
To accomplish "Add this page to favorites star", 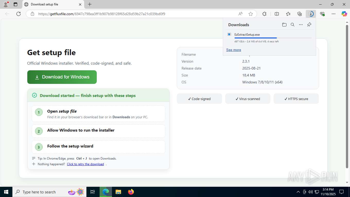I will [x=251, y=14].
